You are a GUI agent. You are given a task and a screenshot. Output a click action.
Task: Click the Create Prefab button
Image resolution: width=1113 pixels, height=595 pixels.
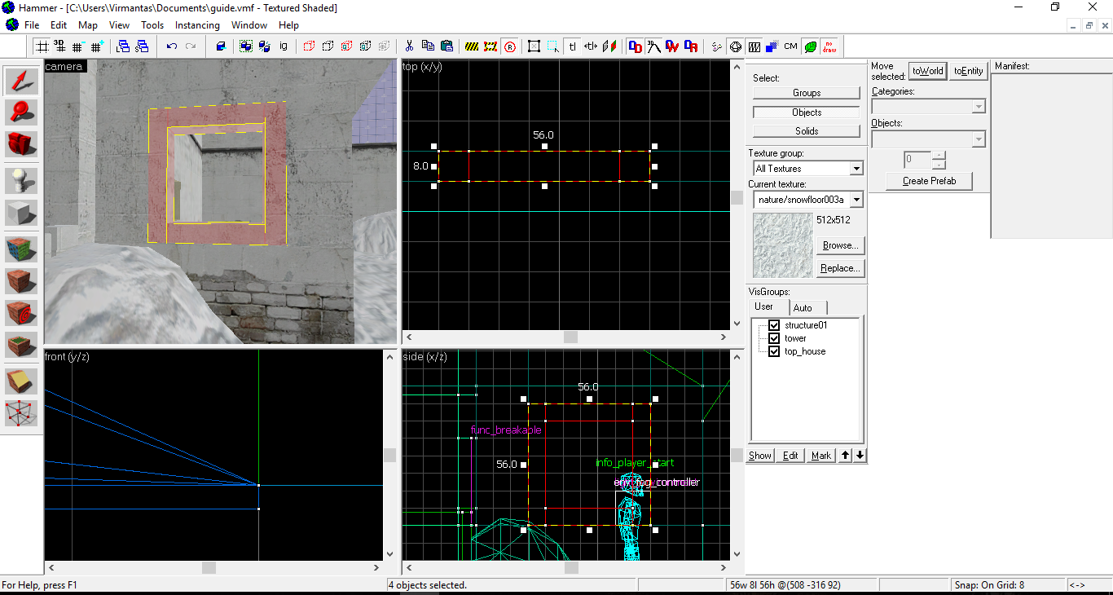(x=929, y=181)
